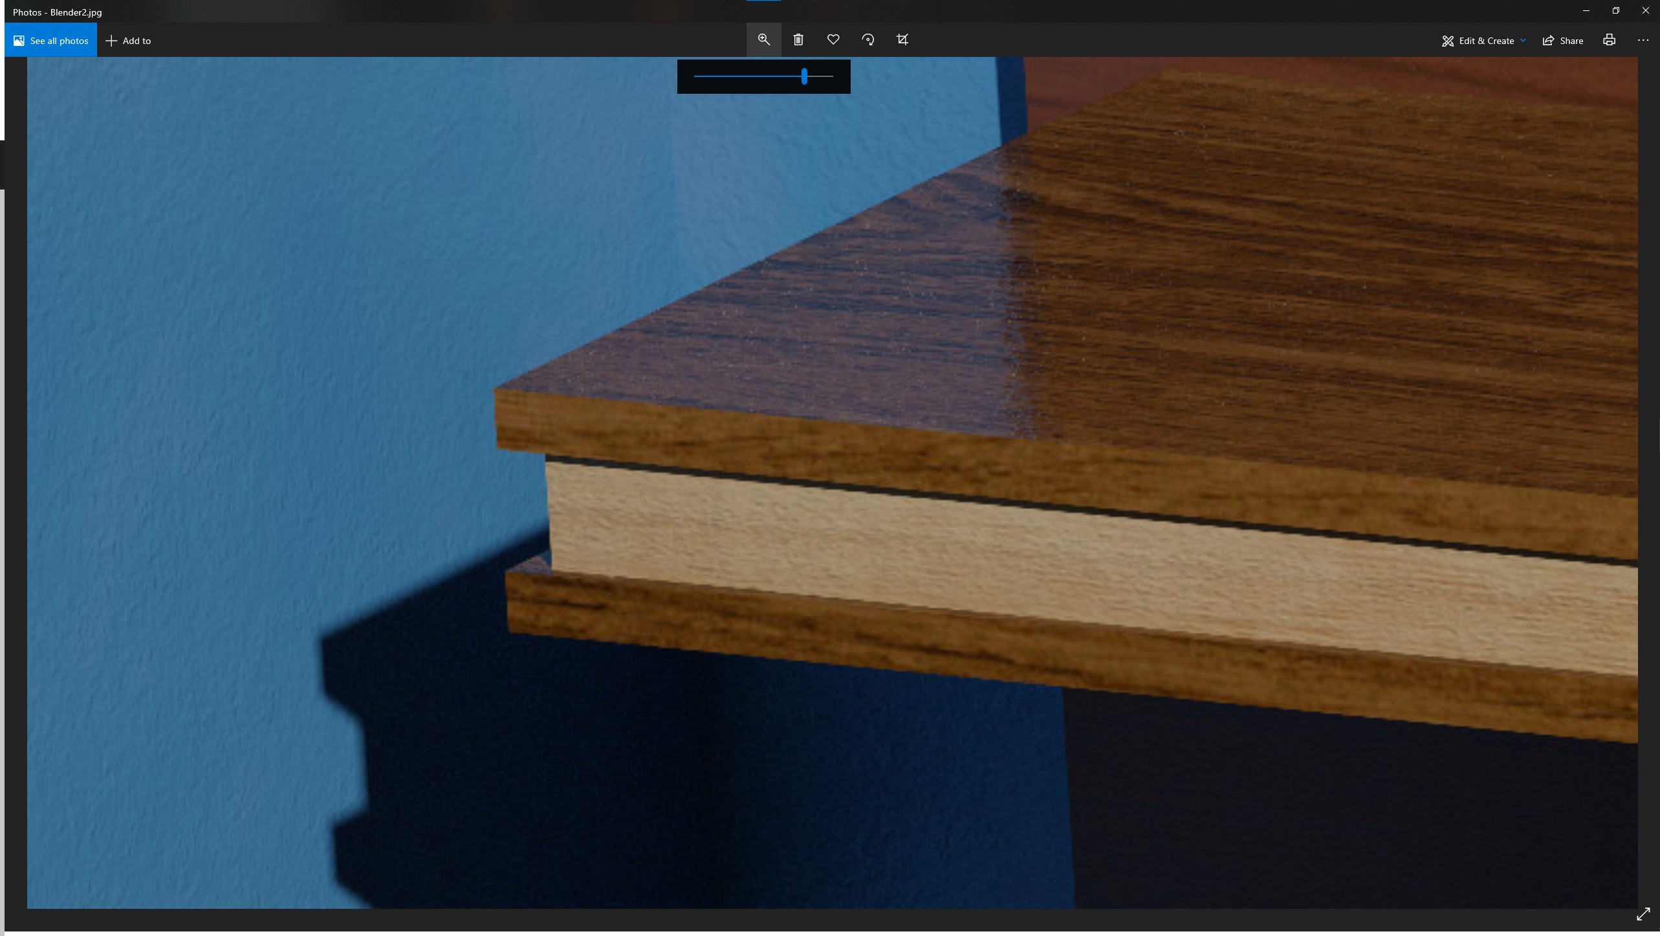The image size is (1660, 936).
Task: Open zoom controls with the magnifier icon
Action: (x=763, y=39)
